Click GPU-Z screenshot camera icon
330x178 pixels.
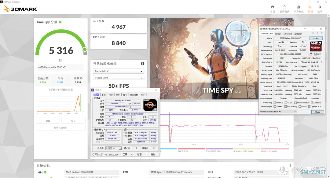[x=313, y=33]
